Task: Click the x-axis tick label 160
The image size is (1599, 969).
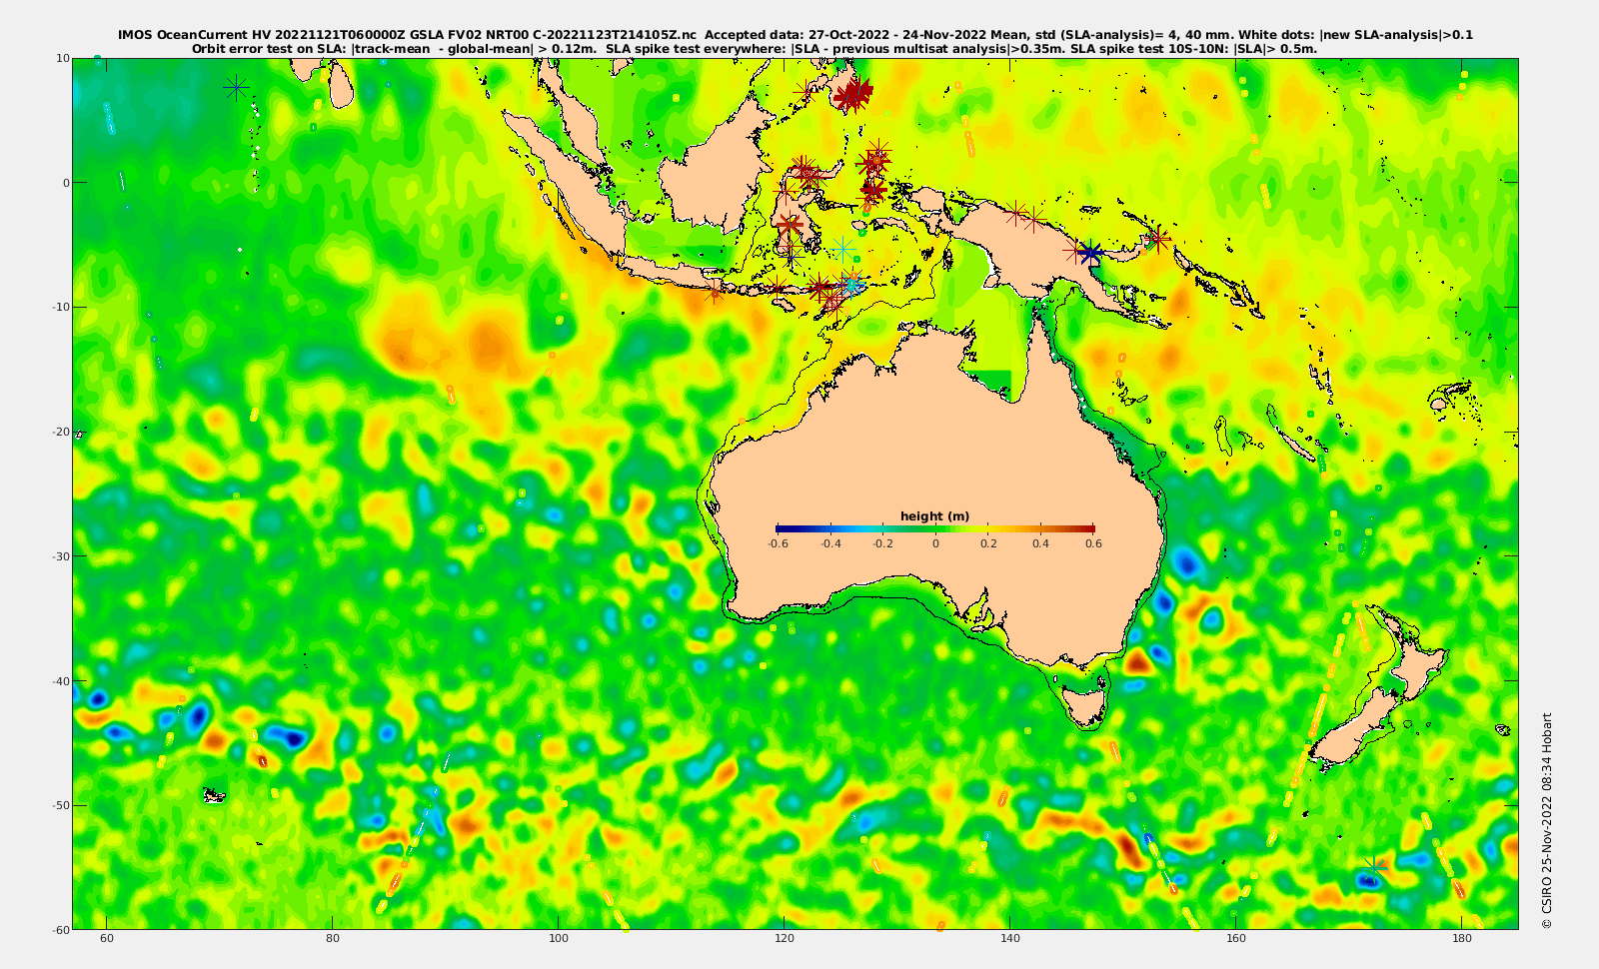Action: 1236,939
